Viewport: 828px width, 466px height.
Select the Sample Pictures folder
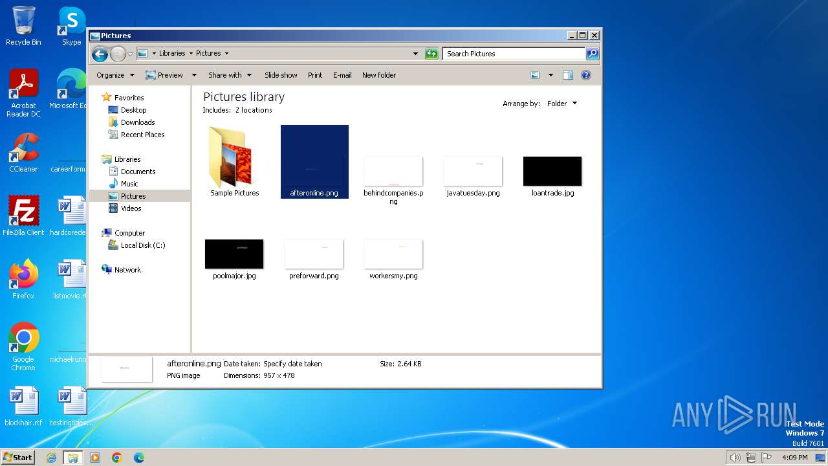point(234,162)
